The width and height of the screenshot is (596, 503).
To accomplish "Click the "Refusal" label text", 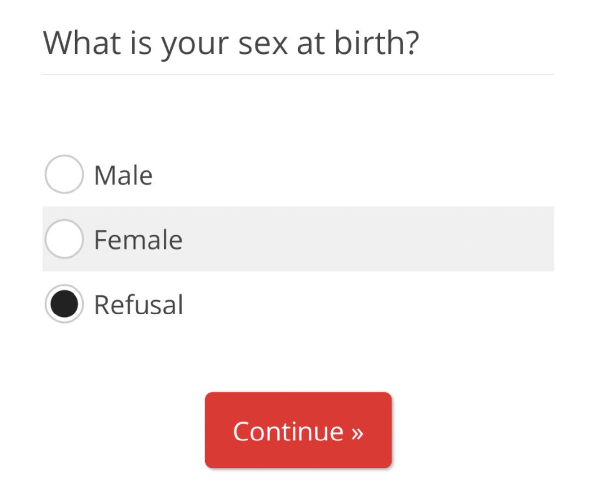I will coord(139,305).
